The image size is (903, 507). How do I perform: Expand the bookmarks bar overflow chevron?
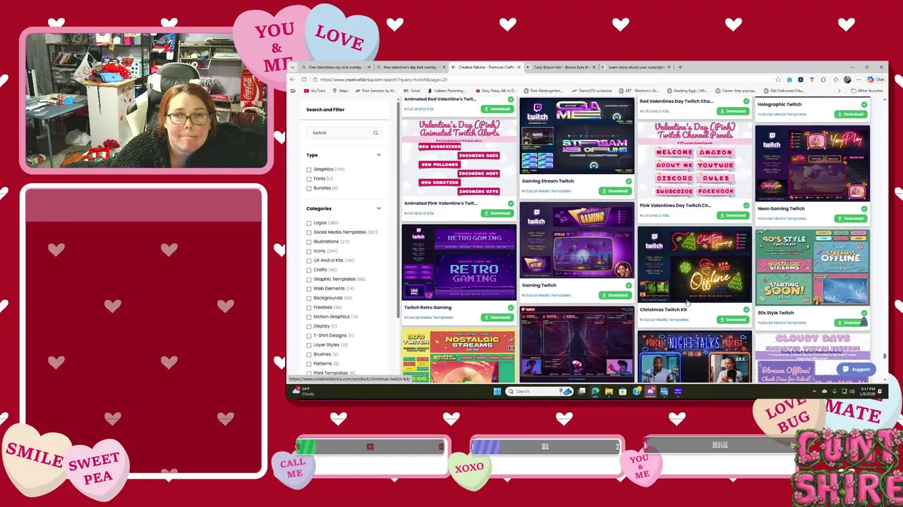(839, 91)
